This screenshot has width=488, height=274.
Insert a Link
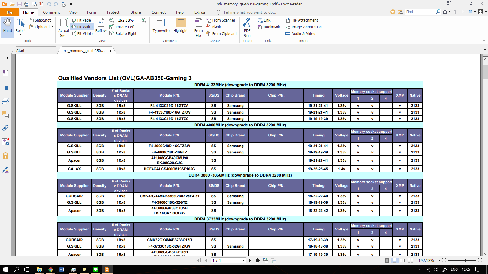pyautogui.click(x=264, y=20)
